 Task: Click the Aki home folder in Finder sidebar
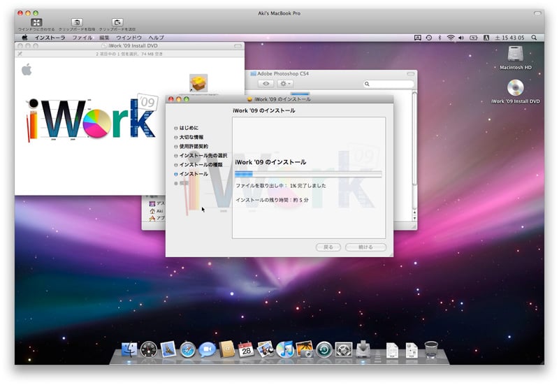pos(156,211)
